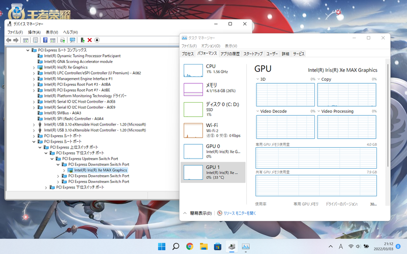Open ヘルプ(H) menu in Device Manager
407x254 pixels.
pos(71,32)
